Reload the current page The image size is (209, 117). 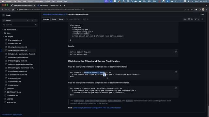tap(9, 9)
